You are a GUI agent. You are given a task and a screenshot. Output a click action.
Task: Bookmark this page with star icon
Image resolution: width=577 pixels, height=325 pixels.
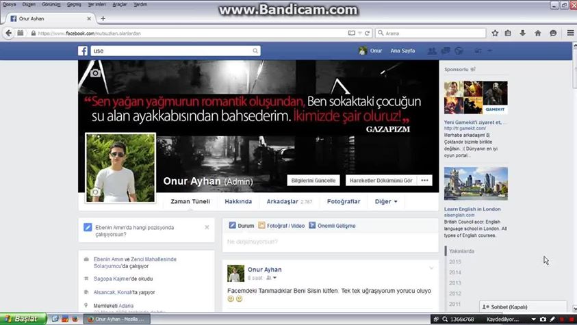coord(495,33)
